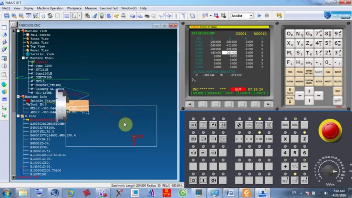
Task: Toggle the COOL button on the machine panel
Action: point(285,125)
